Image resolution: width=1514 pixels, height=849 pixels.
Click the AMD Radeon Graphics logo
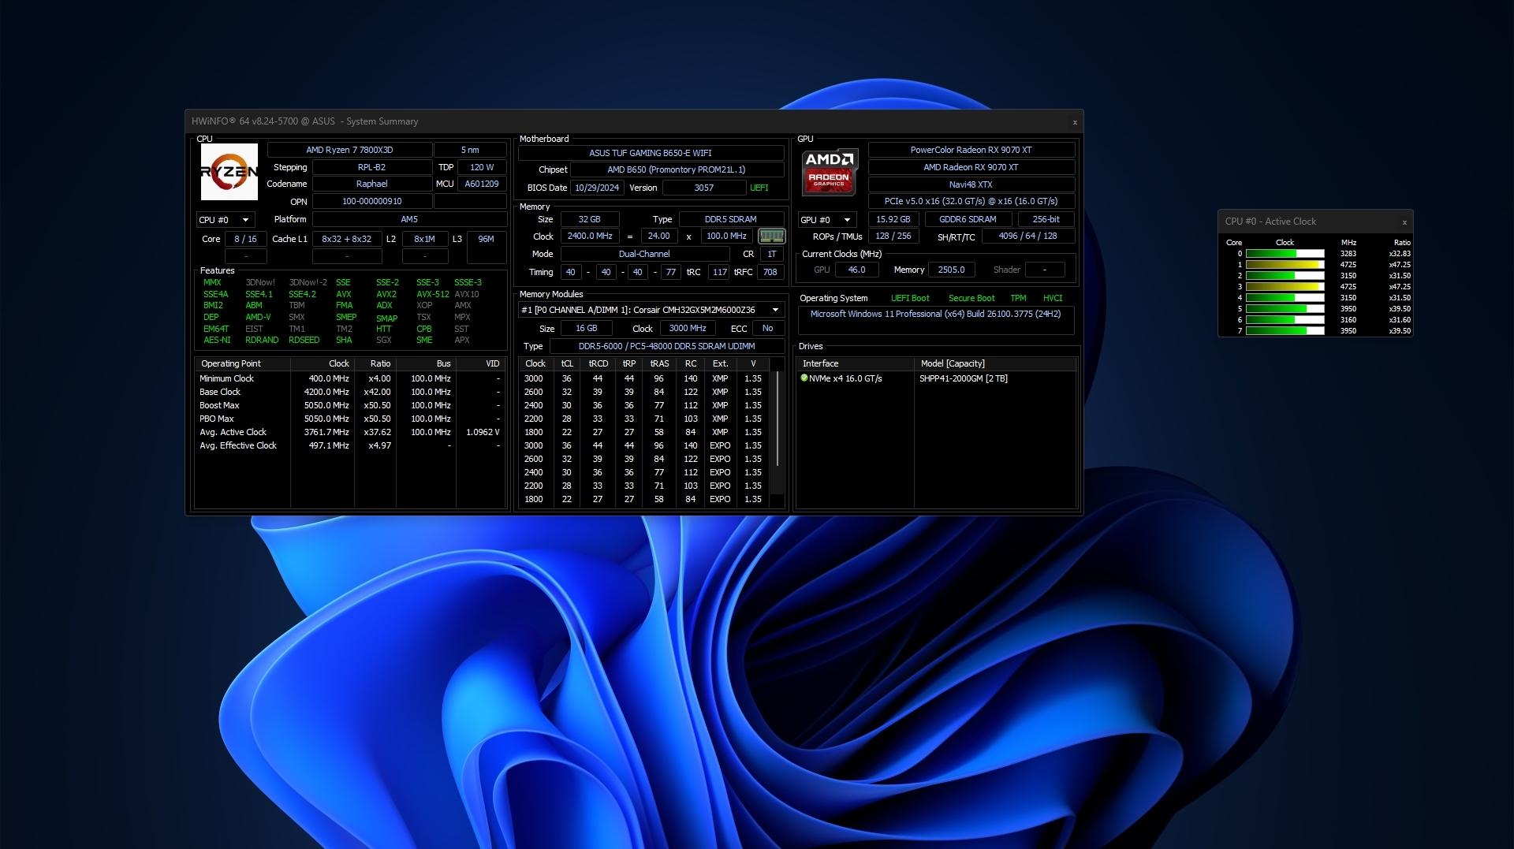(x=830, y=172)
